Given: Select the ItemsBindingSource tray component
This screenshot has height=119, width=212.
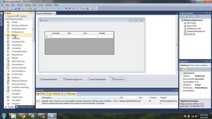Looking at the screenshot, I should [x=73, y=79].
